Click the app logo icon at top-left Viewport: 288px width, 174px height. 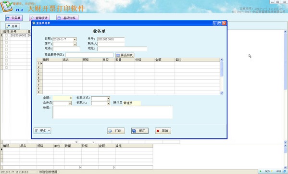7,6
